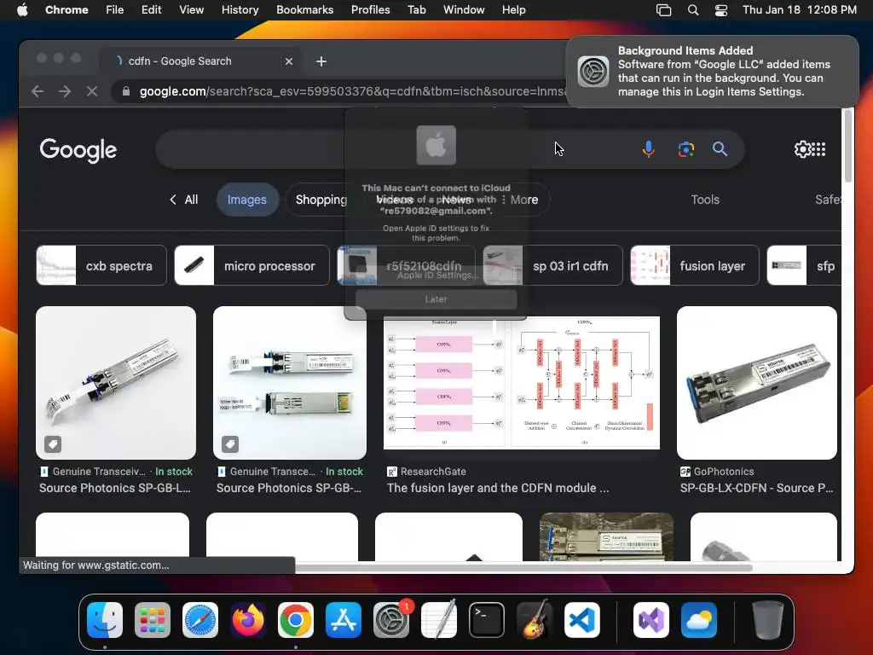
Task: Open "The fusion layer and the CDFN module" link
Action: click(x=498, y=488)
